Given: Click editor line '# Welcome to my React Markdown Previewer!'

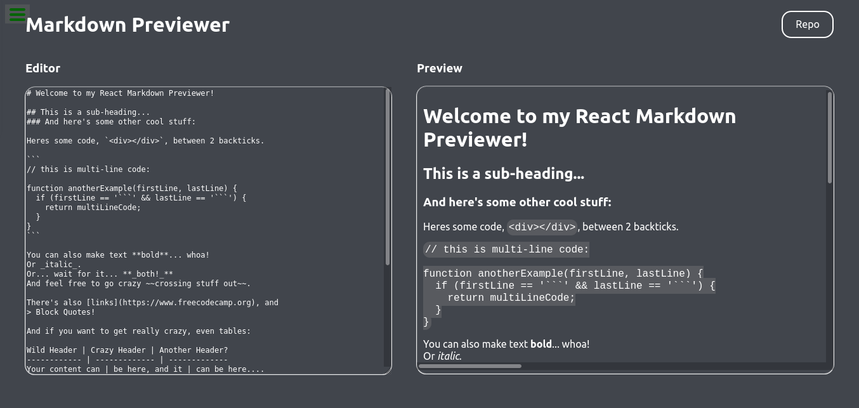Looking at the screenshot, I should (x=121, y=93).
